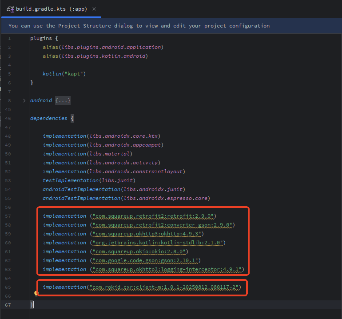This screenshot has height=319, width=342.
Task: Click the folded {...} placeholder after android
Action: point(63,100)
